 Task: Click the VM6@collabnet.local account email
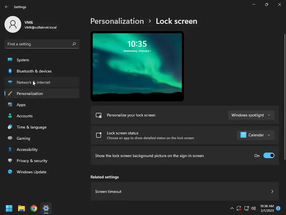coord(40,27)
